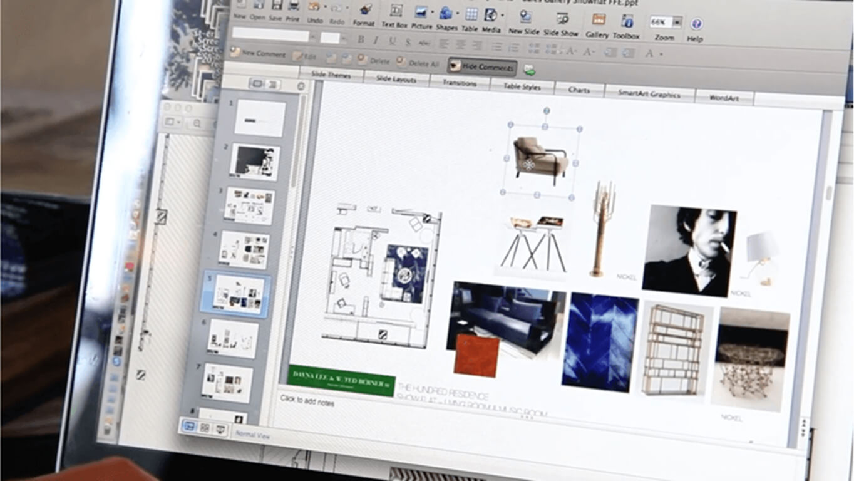This screenshot has height=481, width=854.
Task: Select slide 3 thumbnail in panel
Action: pos(249,206)
